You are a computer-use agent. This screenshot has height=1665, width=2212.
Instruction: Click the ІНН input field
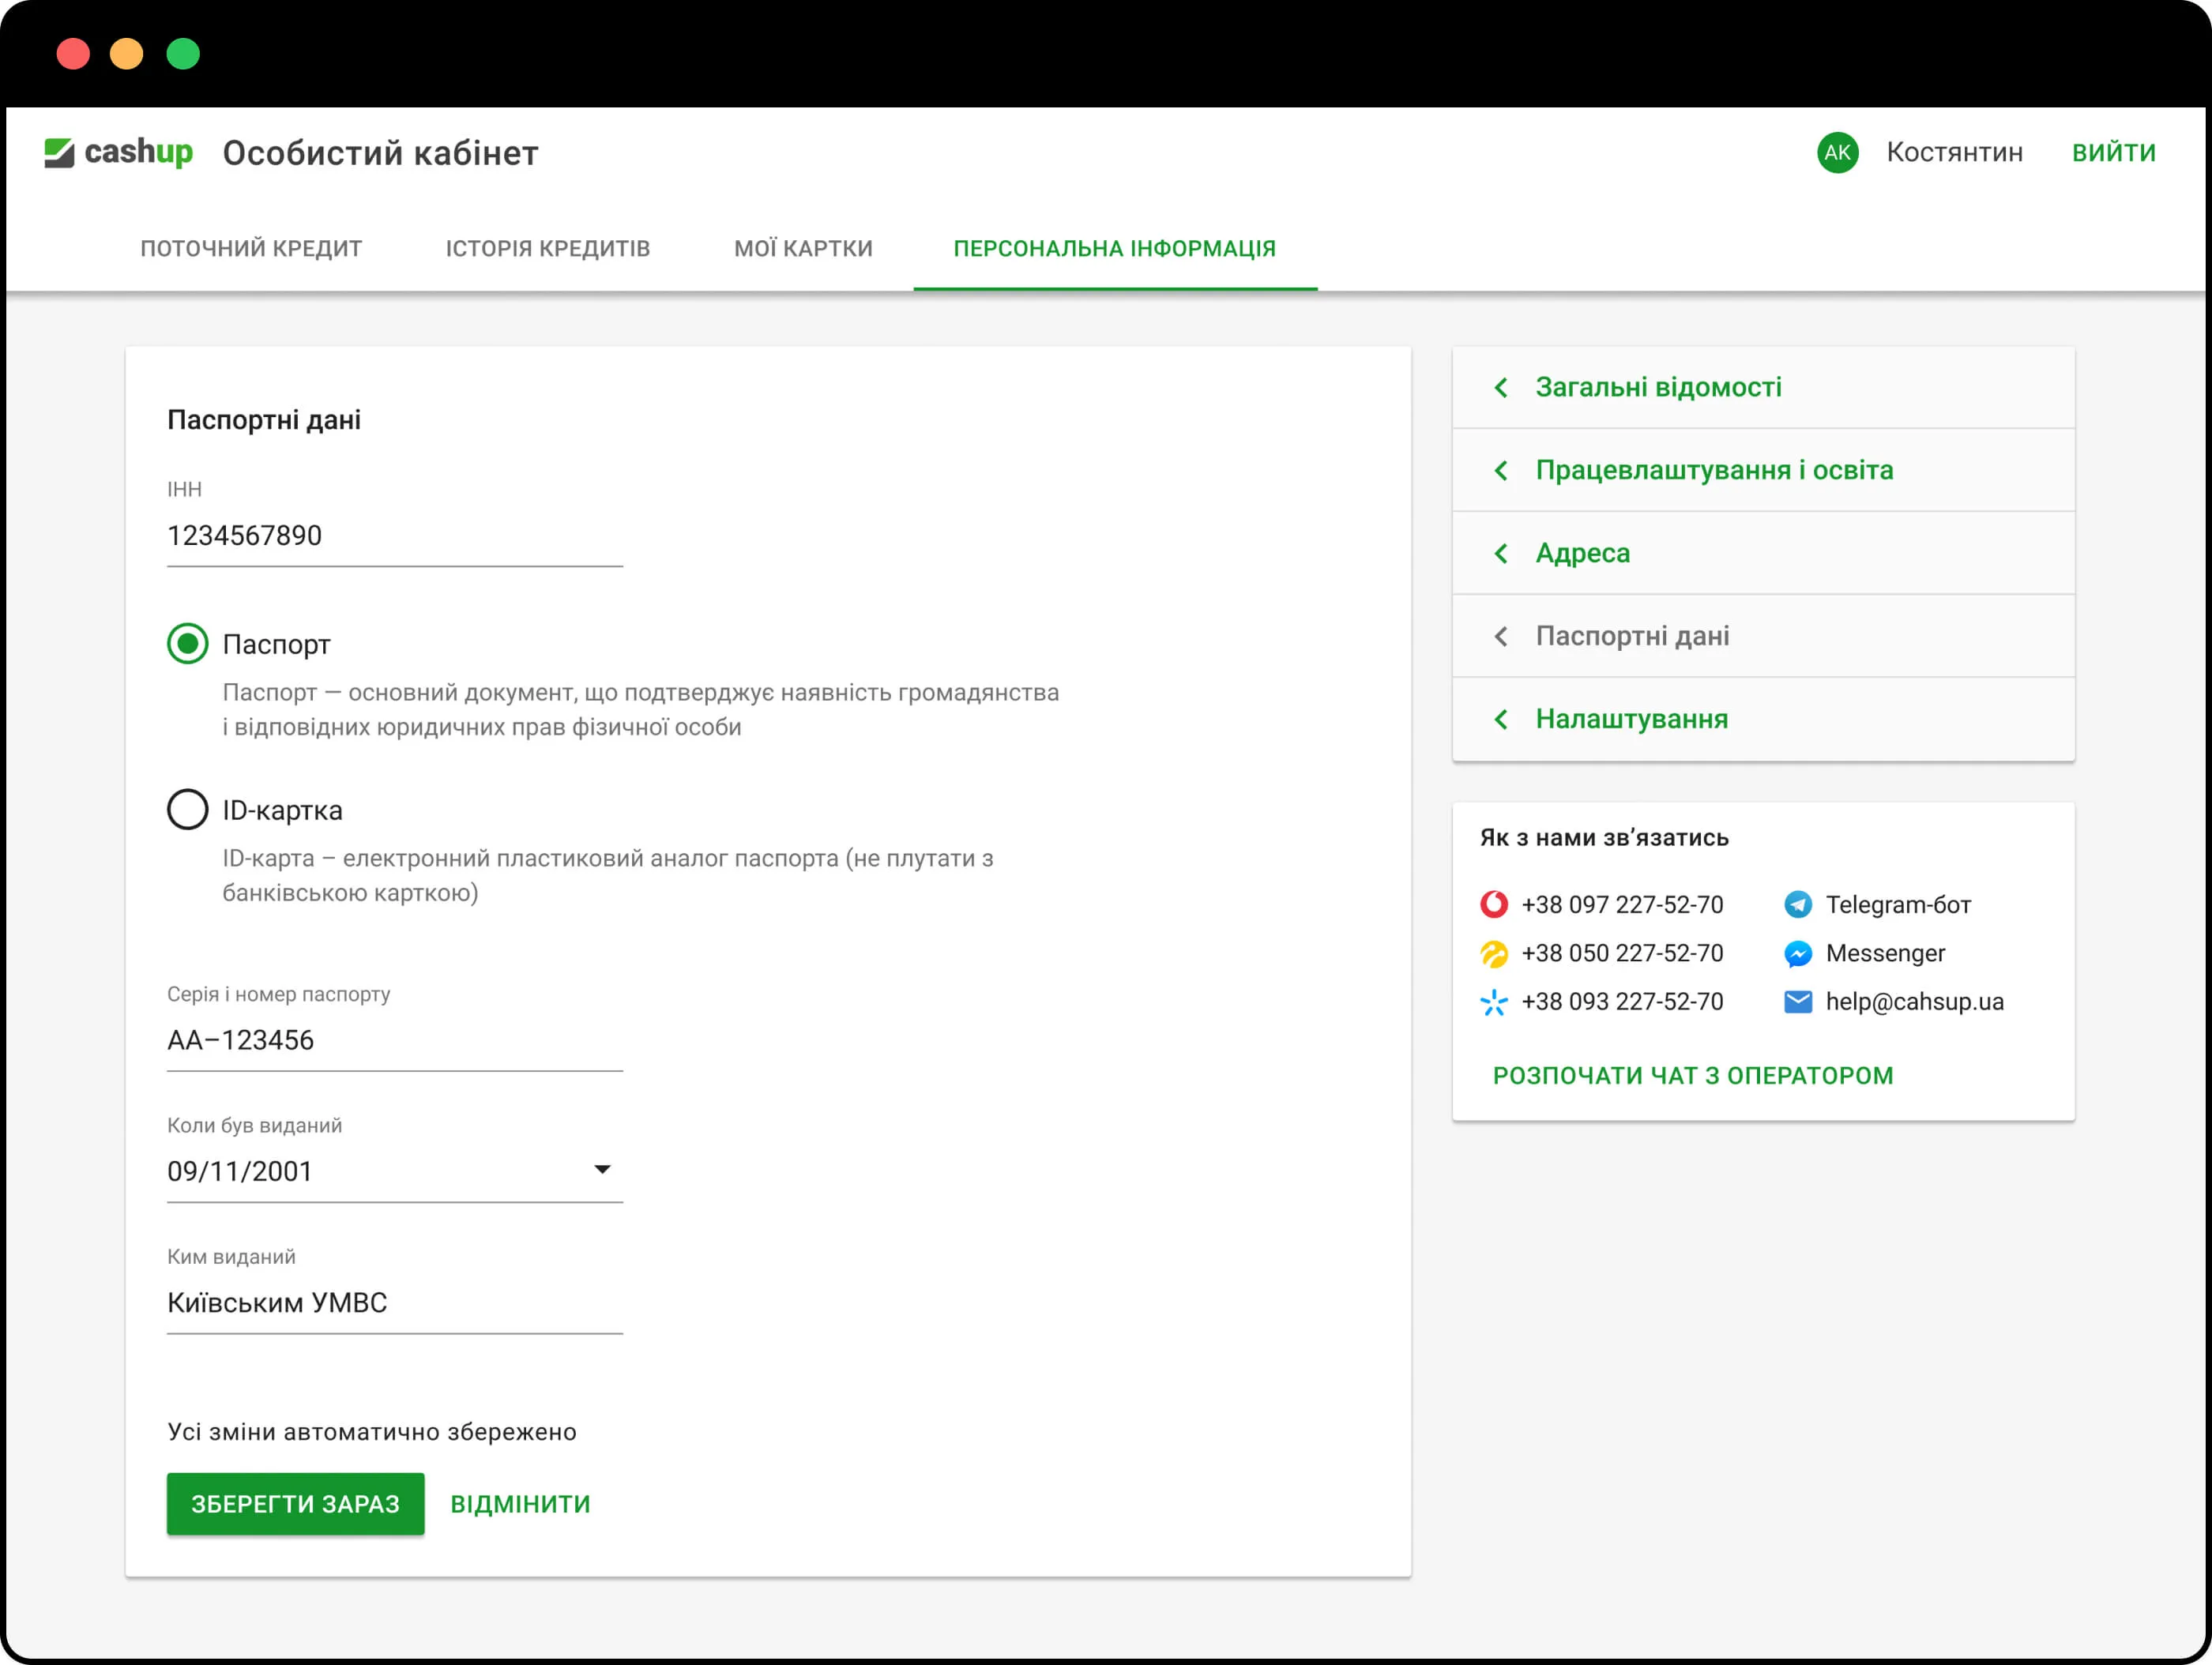(x=394, y=536)
